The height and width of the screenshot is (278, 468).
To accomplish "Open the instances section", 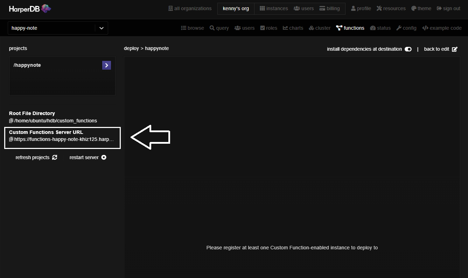I will point(274,8).
